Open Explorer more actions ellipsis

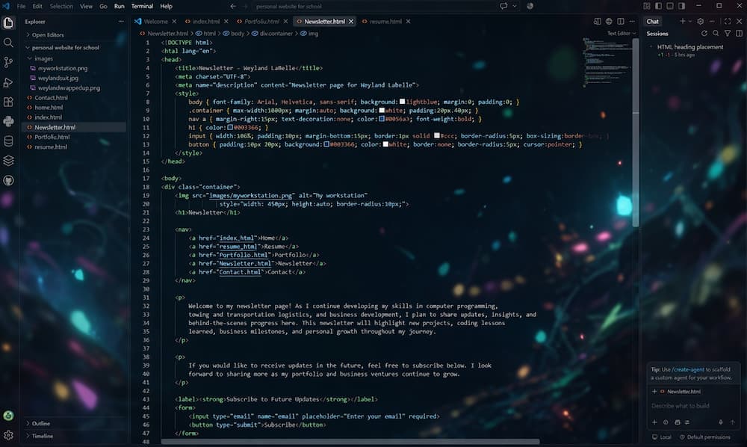(121, 22)
